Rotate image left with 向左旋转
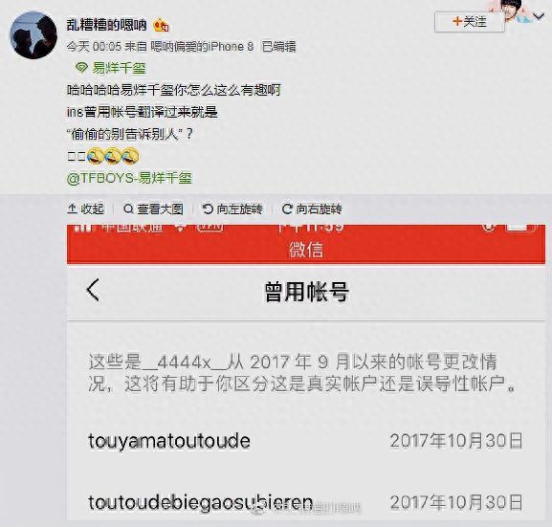Viewport: 552px width, 527px height. [x=232, y=209]
